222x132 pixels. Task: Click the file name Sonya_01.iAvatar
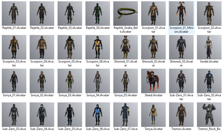(x=14, y=95)
